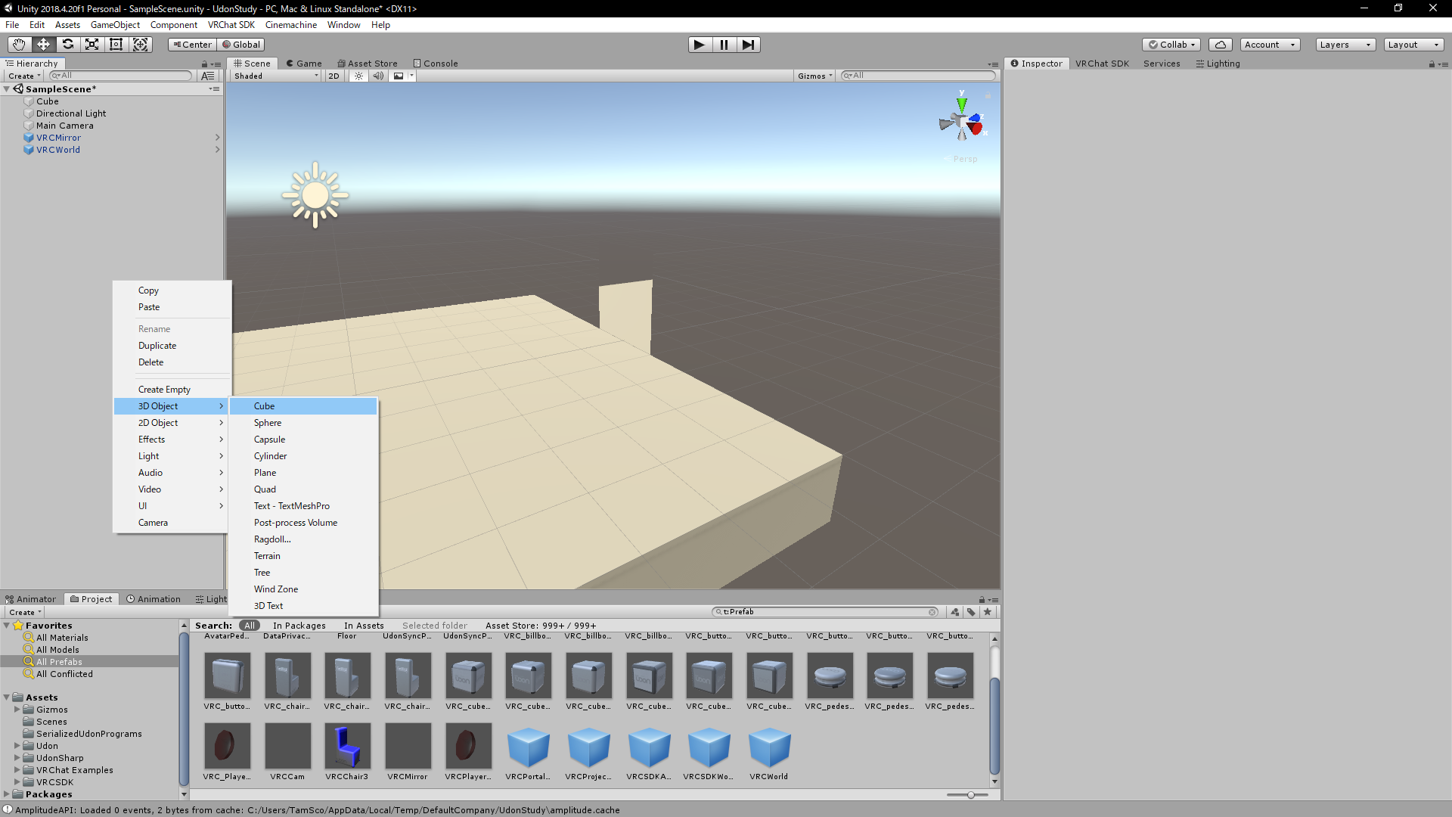Open the Layers dropdown
Screen dimensions: 1452x817
click(x=1345, y=45)
